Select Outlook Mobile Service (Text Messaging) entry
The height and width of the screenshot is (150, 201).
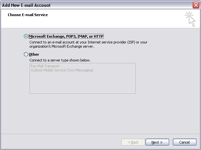tap(62, 70)
